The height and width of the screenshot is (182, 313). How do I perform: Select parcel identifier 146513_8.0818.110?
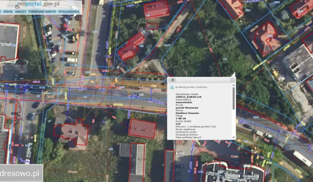(x=188, y=97)
